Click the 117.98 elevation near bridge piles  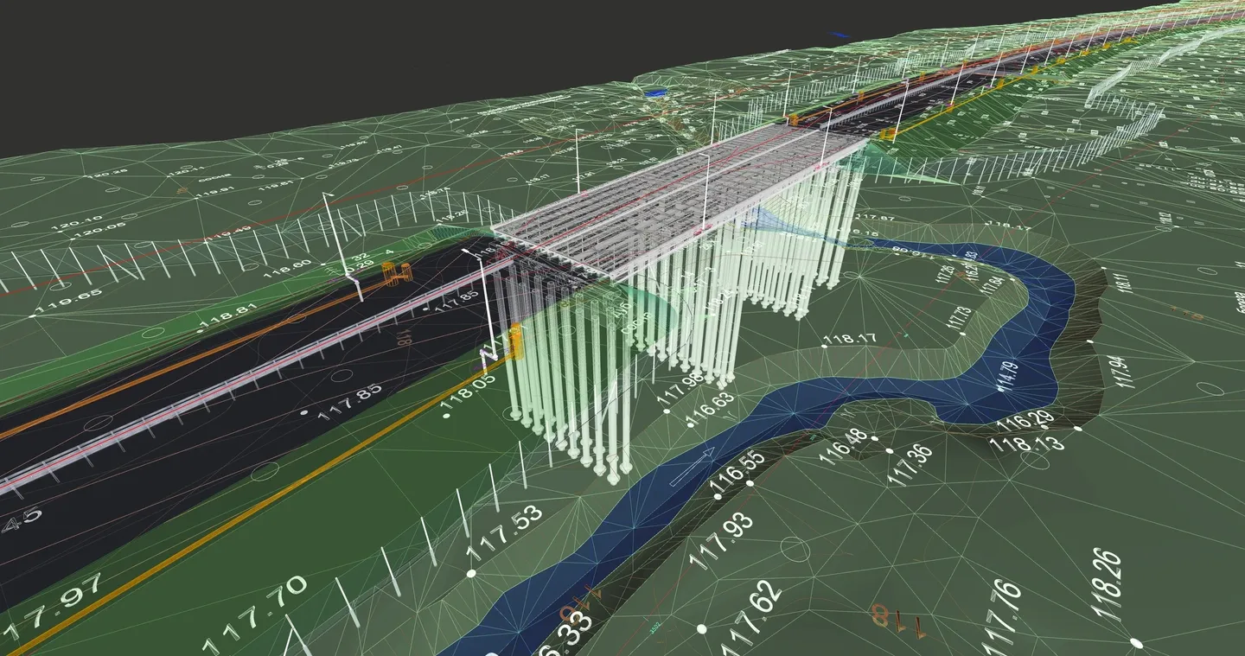click(x=680, y=388)
